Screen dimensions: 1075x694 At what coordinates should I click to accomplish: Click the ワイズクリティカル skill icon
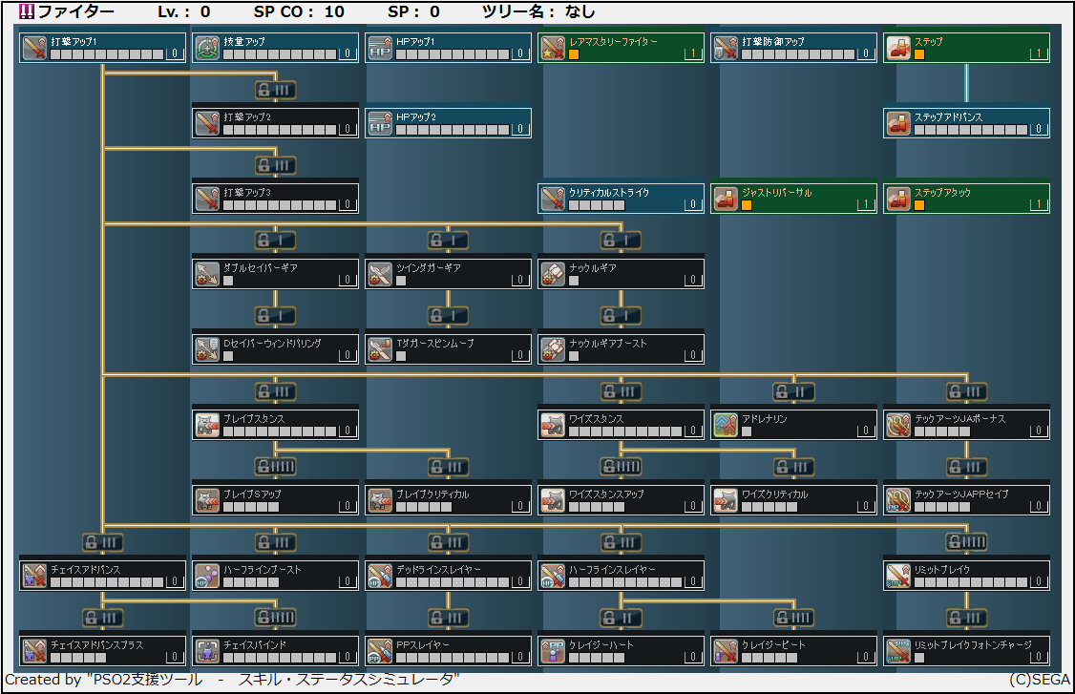pyautogui.click(x=726, y=500)
